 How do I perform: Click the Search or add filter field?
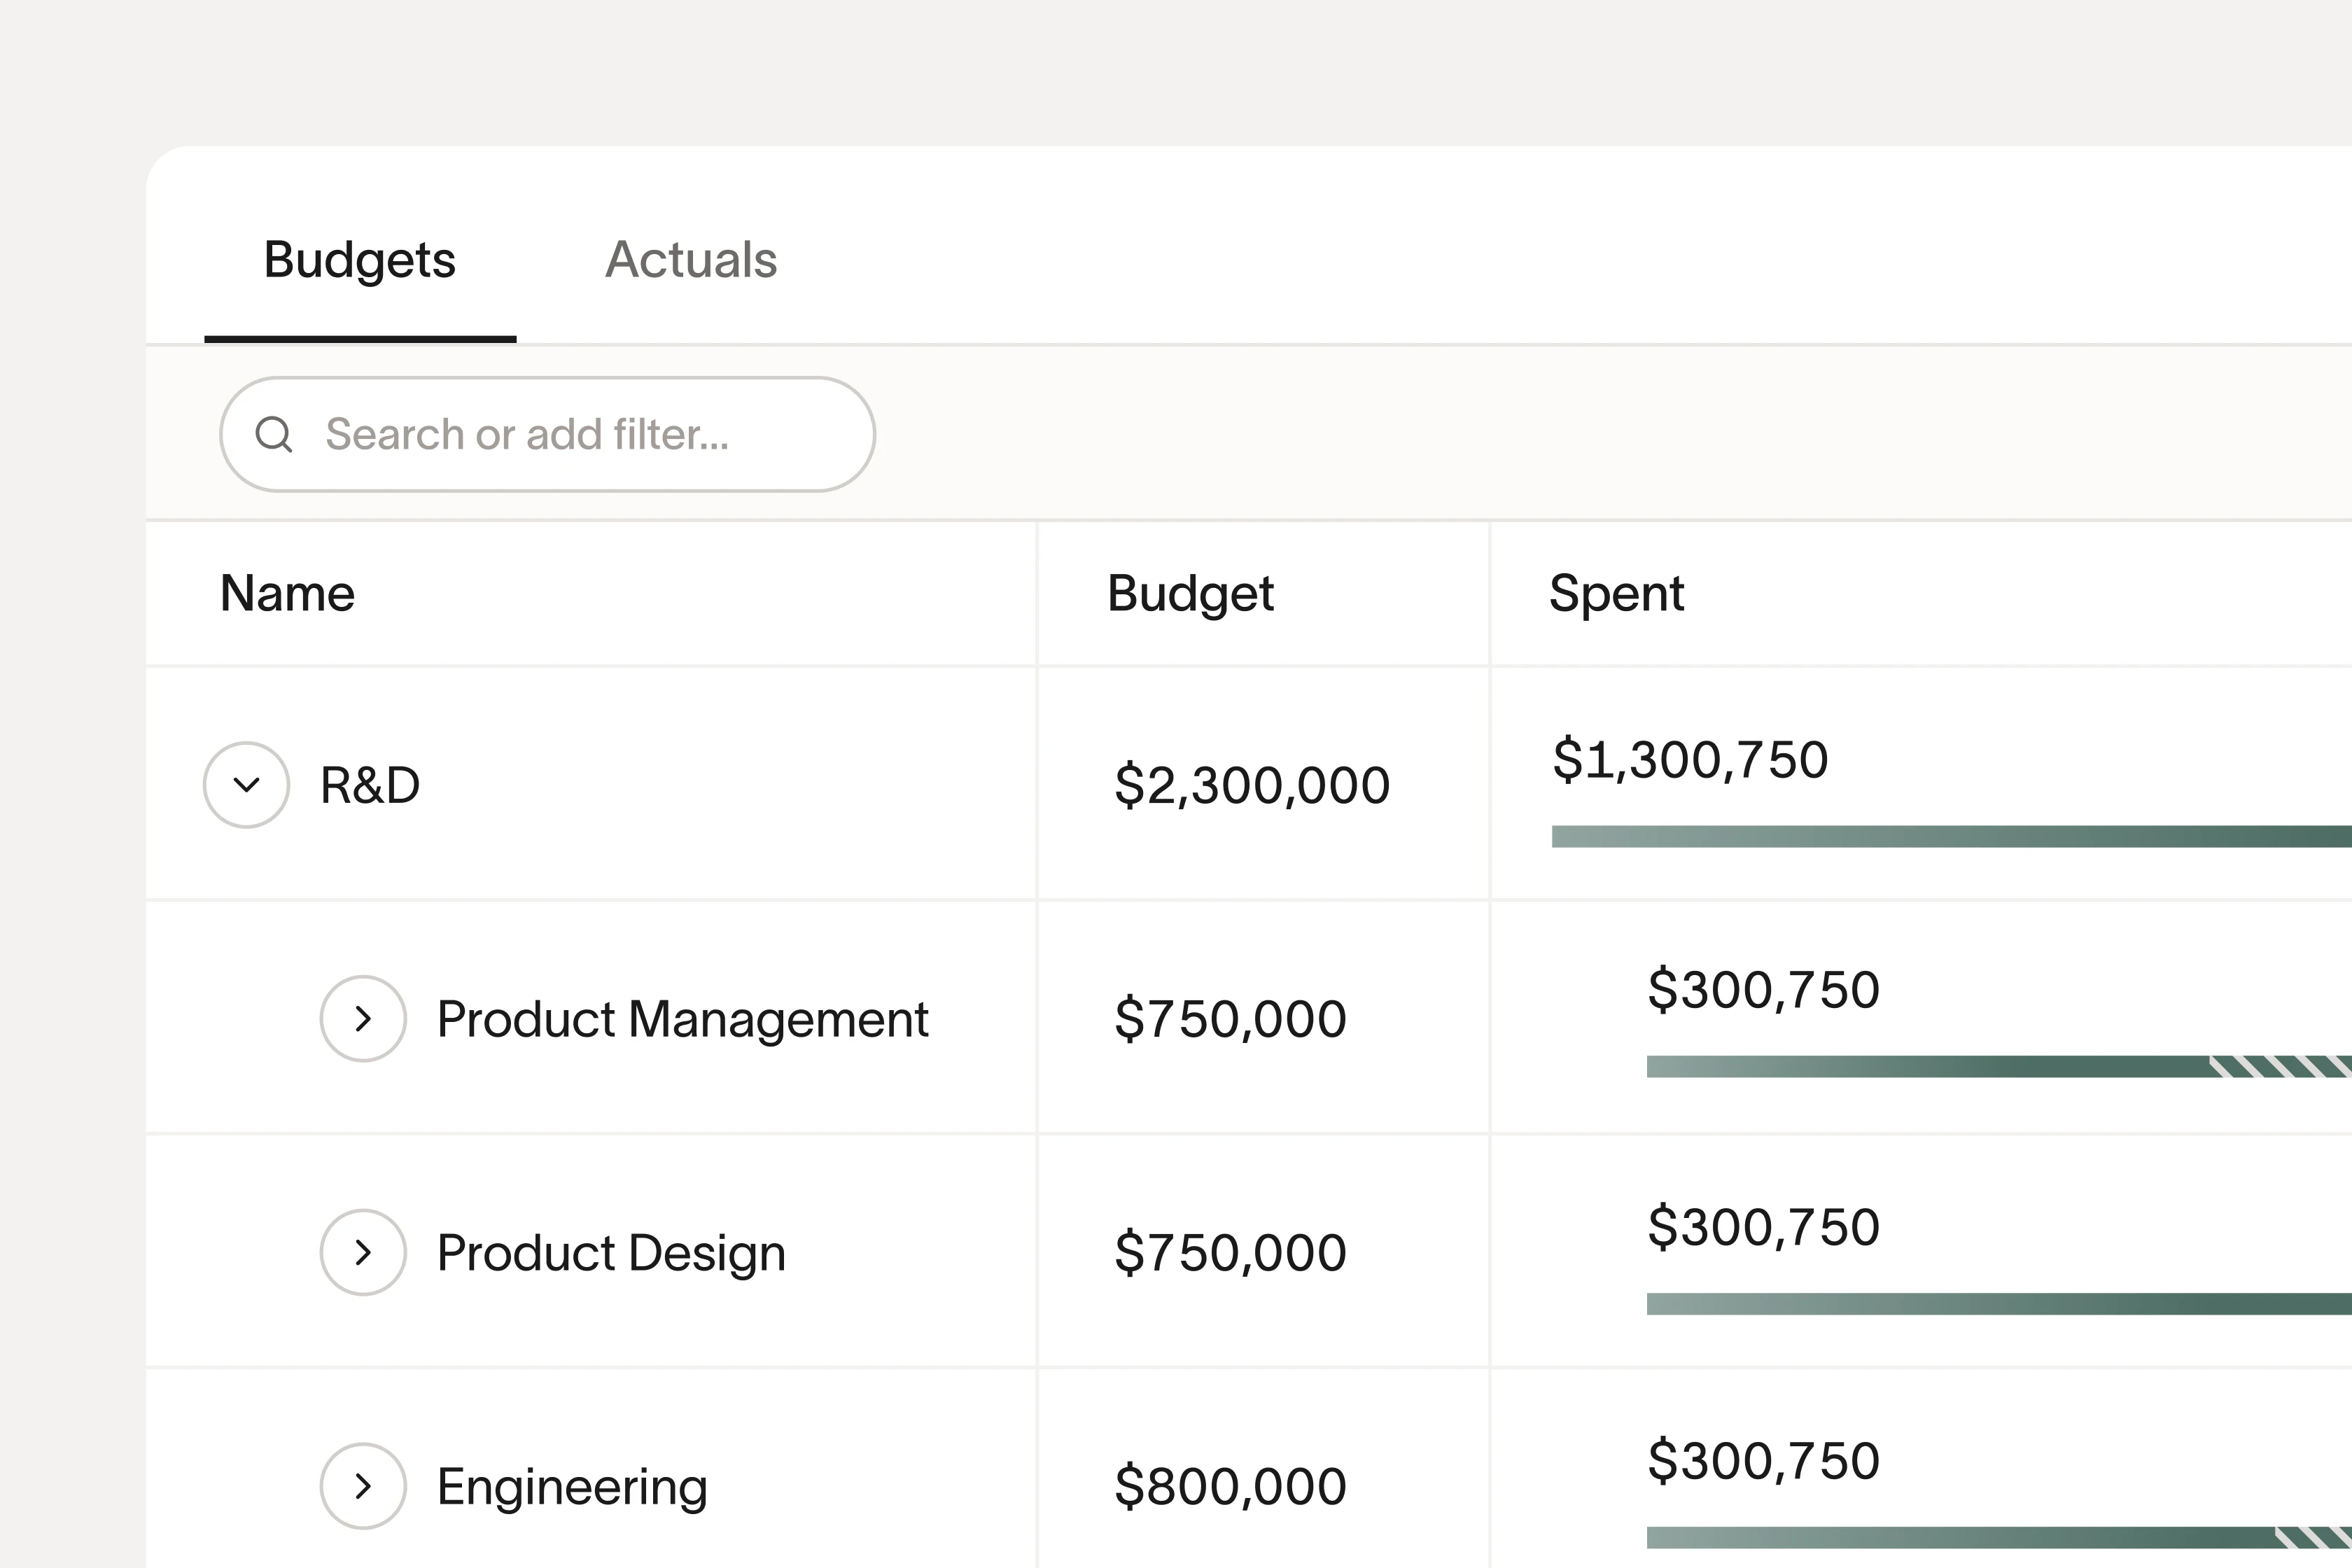point(548,434)
